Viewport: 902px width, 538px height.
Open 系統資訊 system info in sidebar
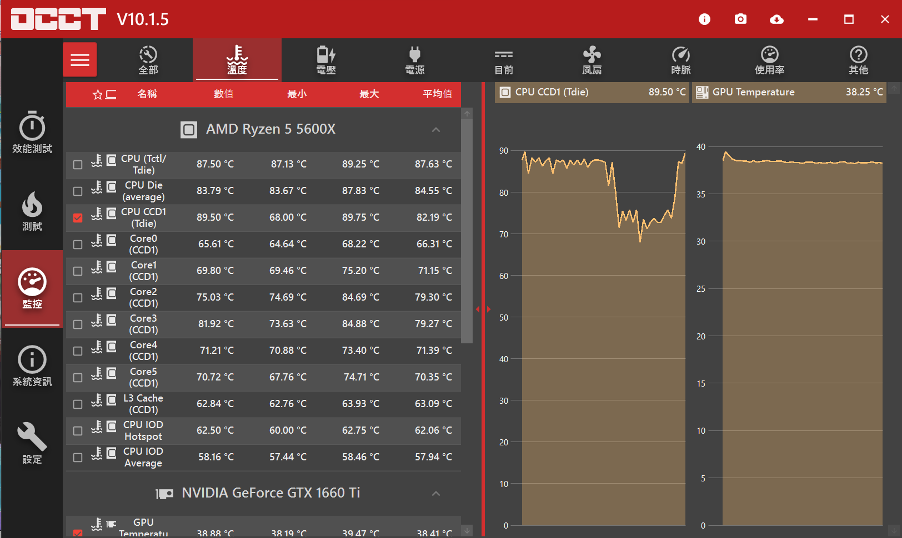[32, 366]
